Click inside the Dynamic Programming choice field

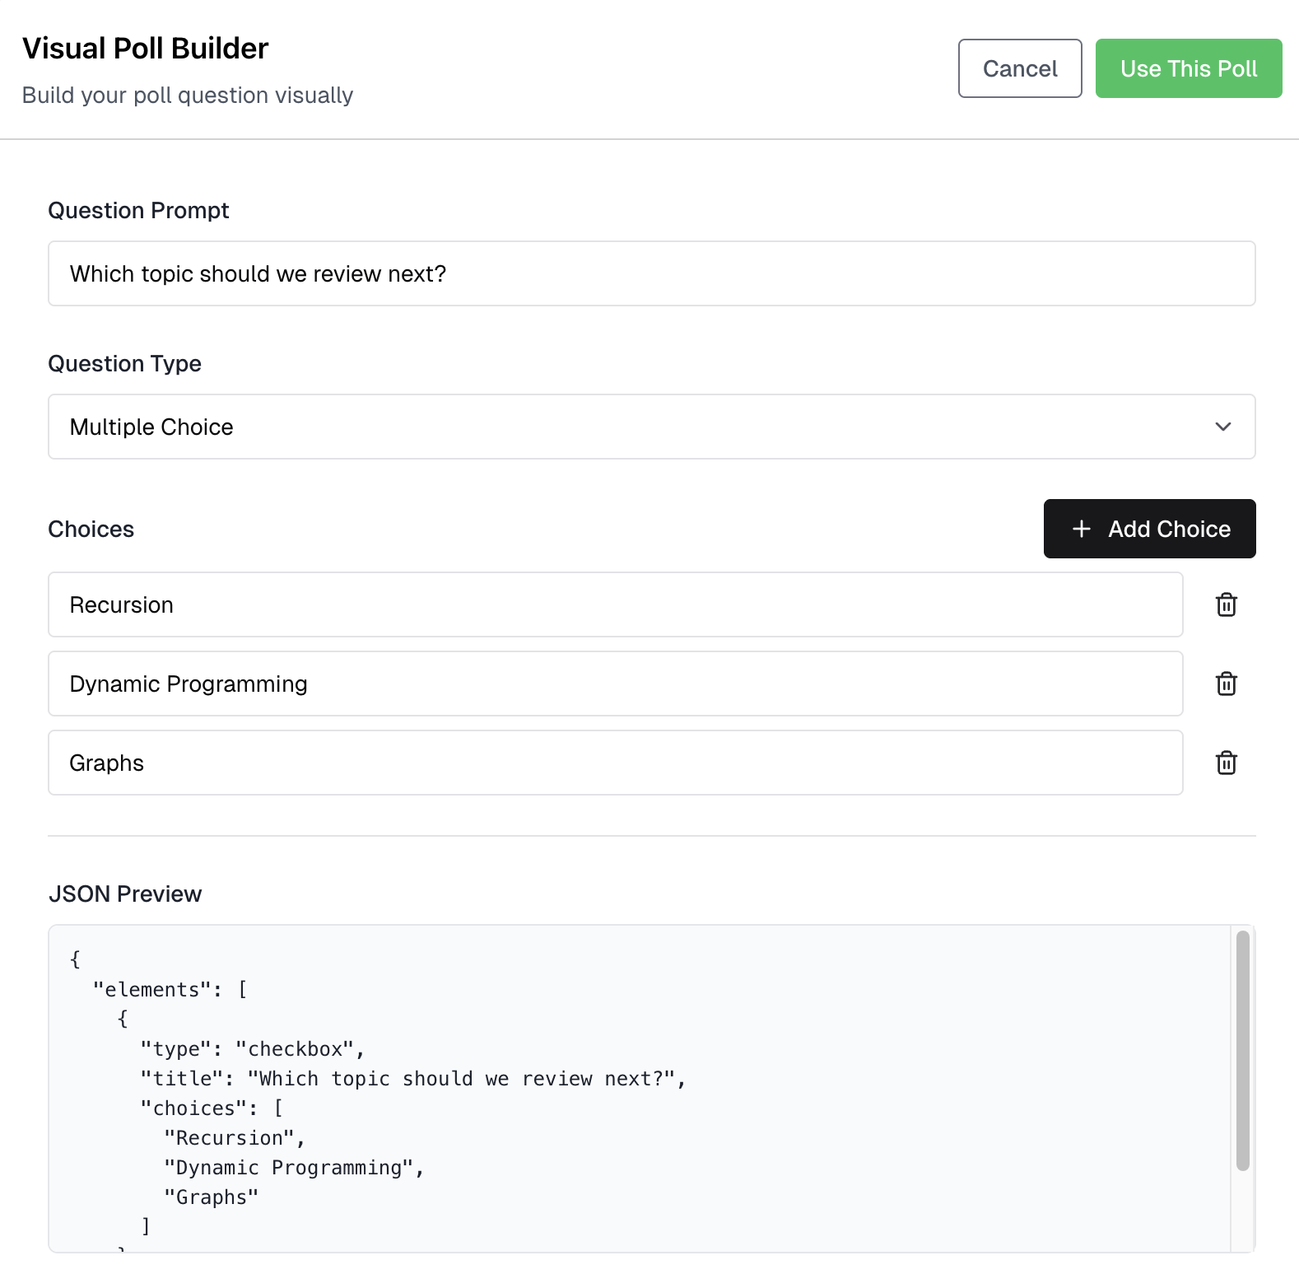coord(615,684)
